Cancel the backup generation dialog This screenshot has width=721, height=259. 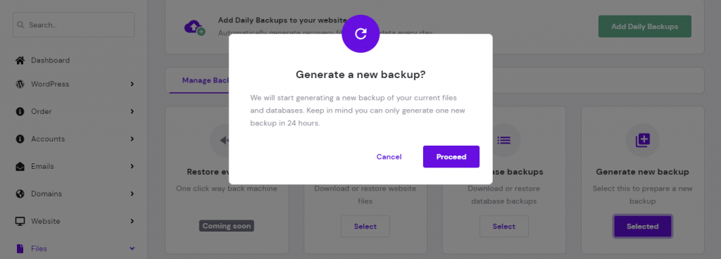pos(389,156)
